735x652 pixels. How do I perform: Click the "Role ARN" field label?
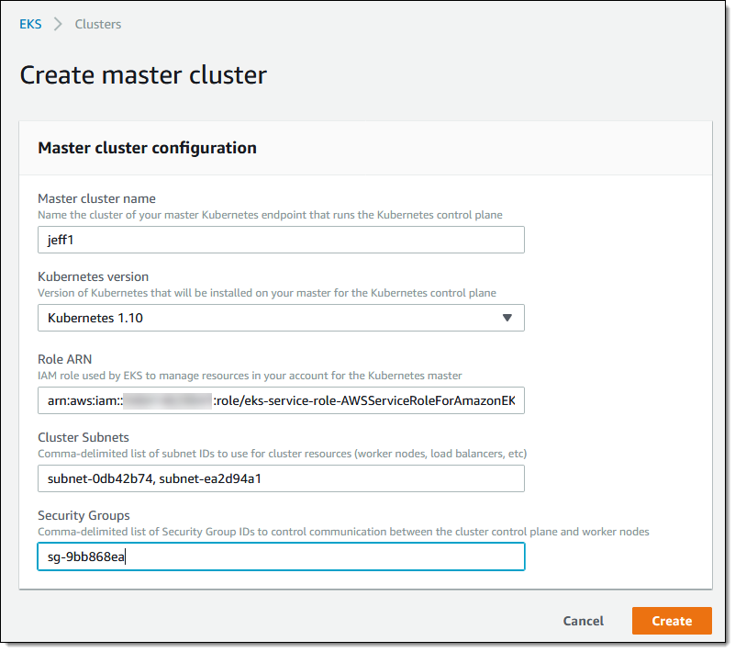[63, 359]
